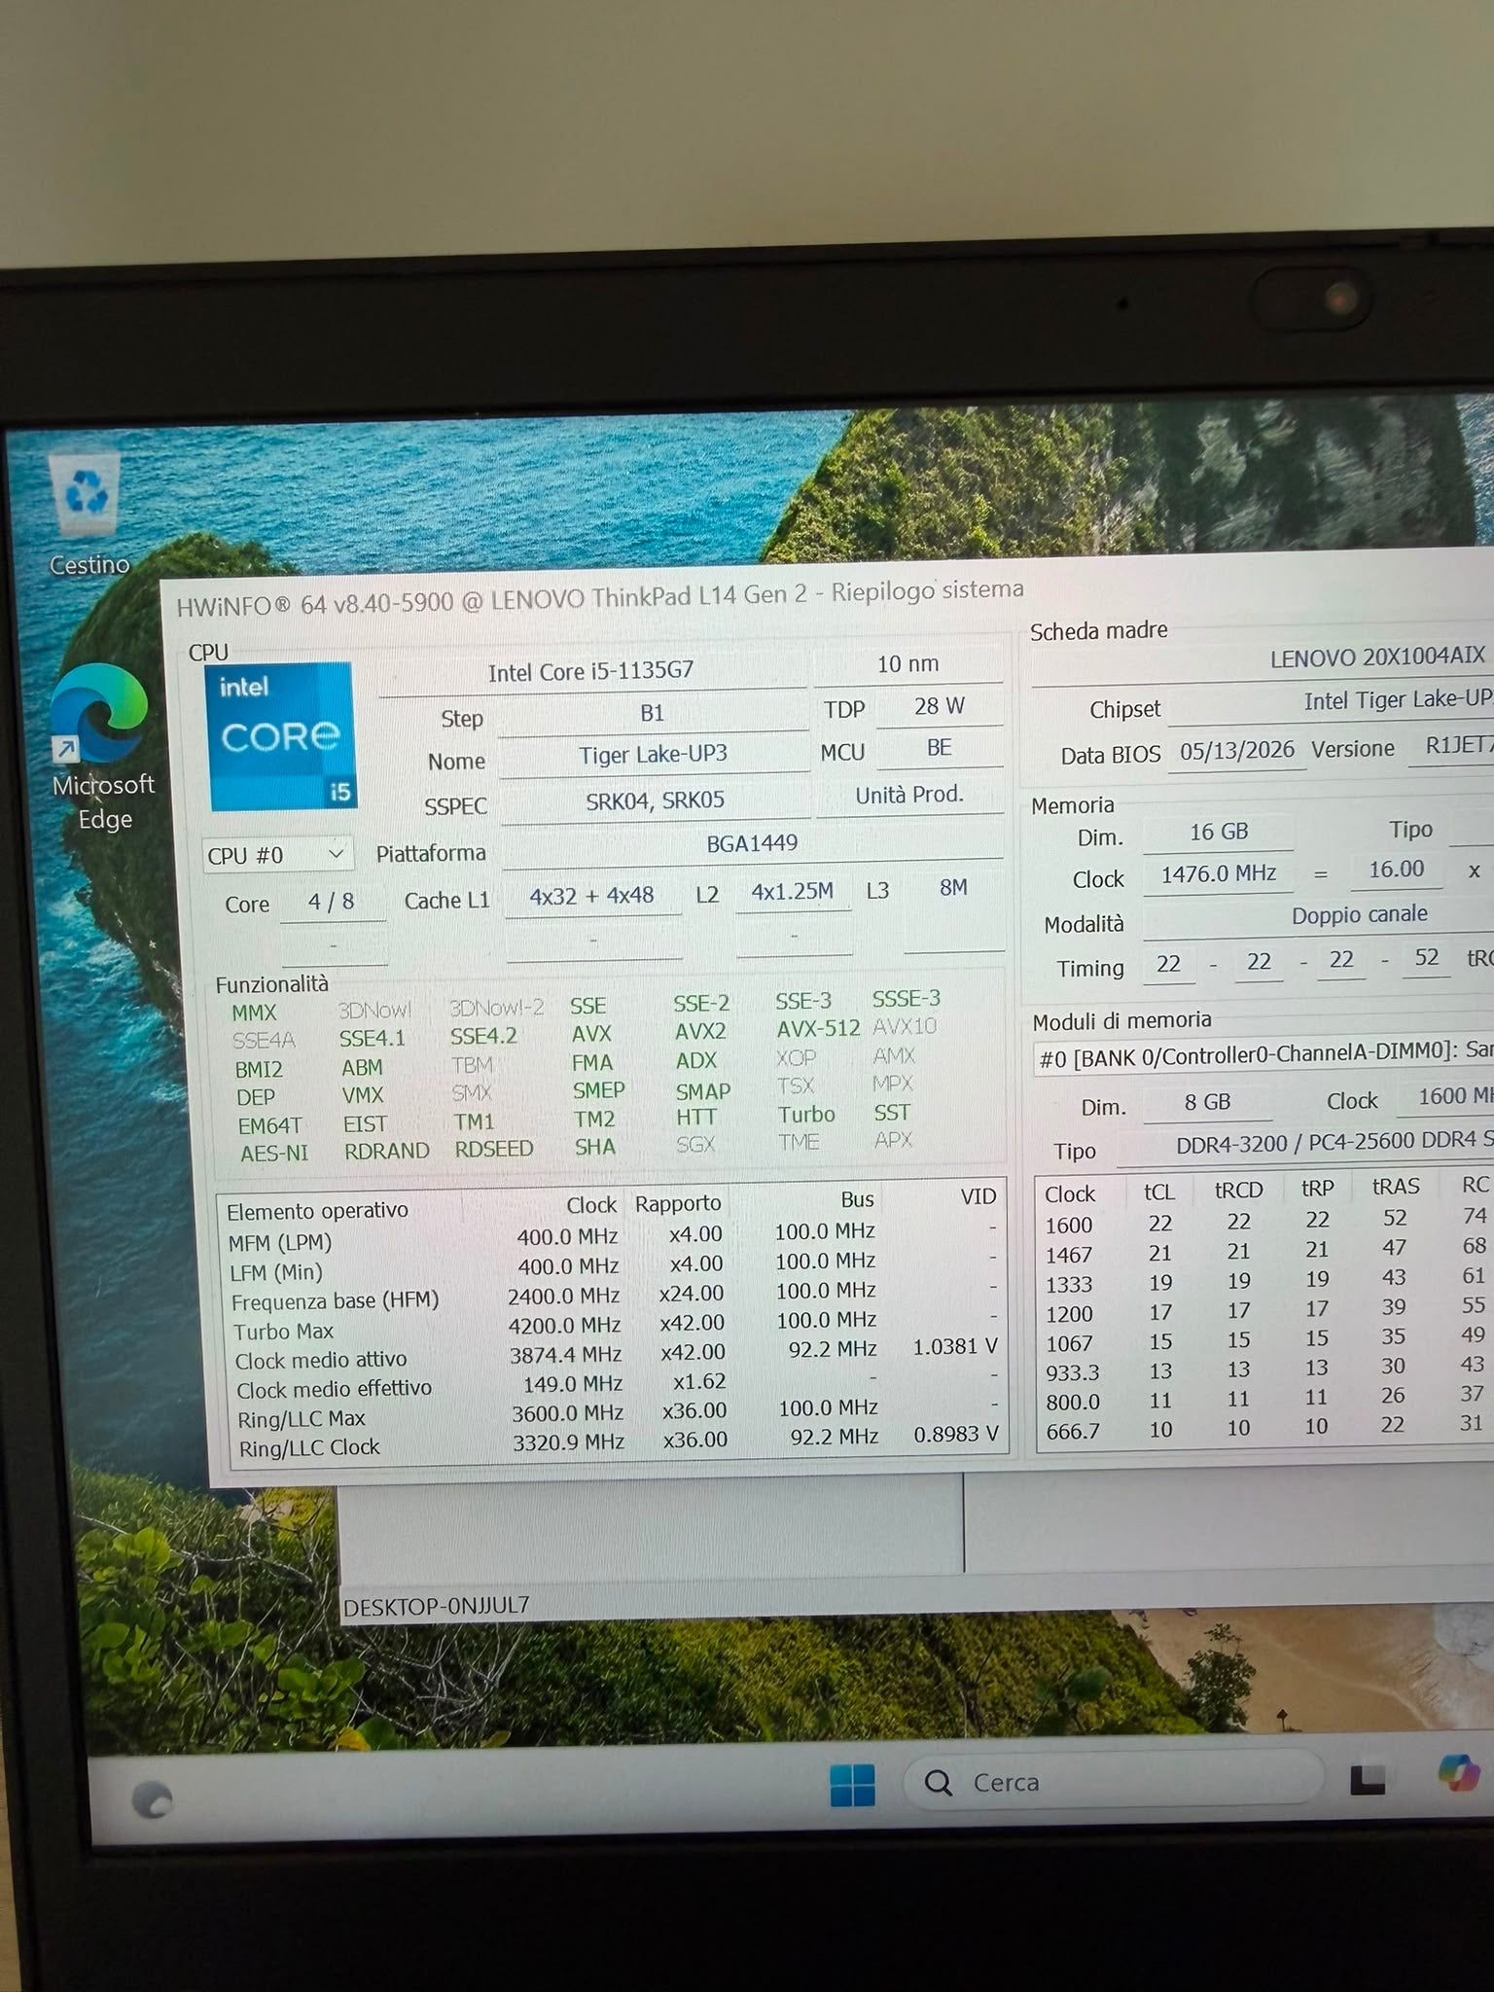This screenshot has height=1992, width=1494.
Task: Launch the Microsoft Edge desktop shortcut
Action: coord(102,746)
